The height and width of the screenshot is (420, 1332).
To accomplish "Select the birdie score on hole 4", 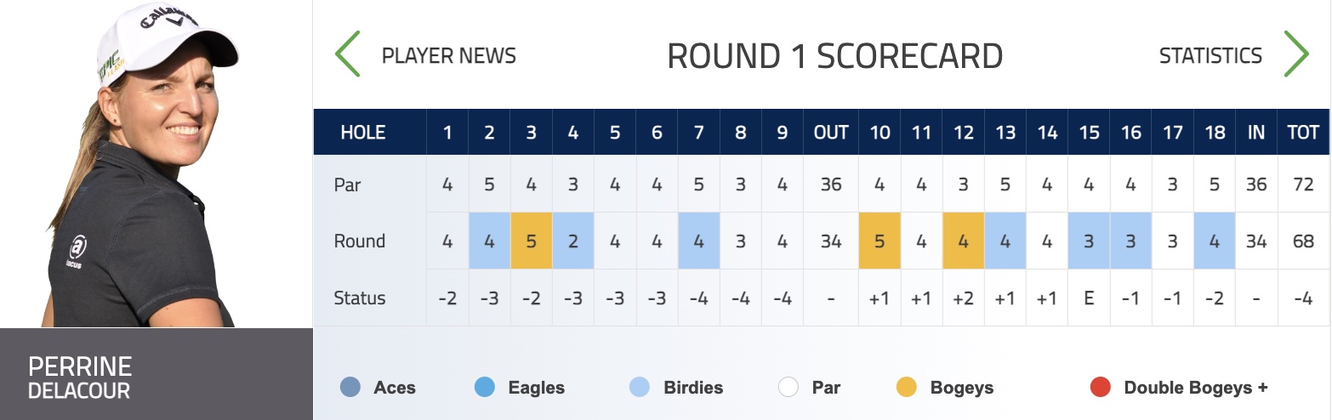I will 573,241.
